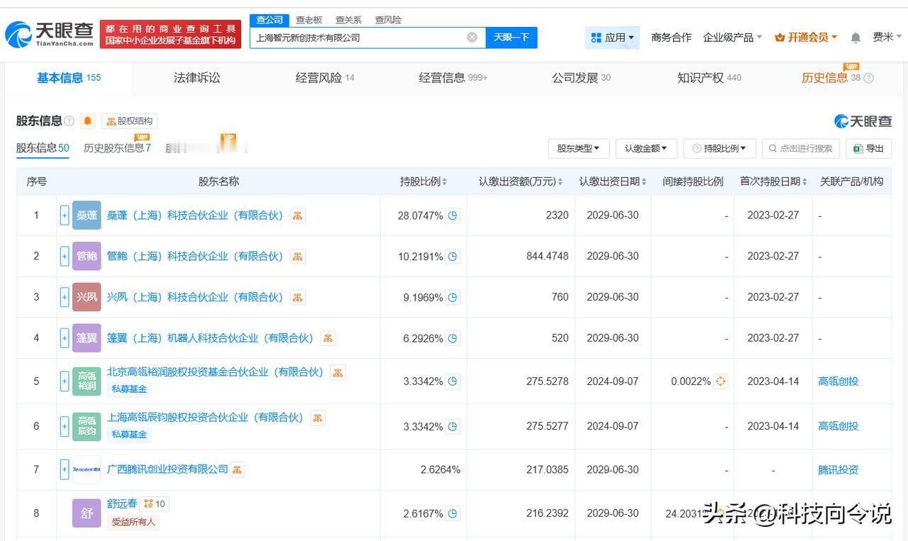908x541 pixels.
Task: Switch to the 经营信息 tab
Action: pyautogui.click(x=453, y=78)
